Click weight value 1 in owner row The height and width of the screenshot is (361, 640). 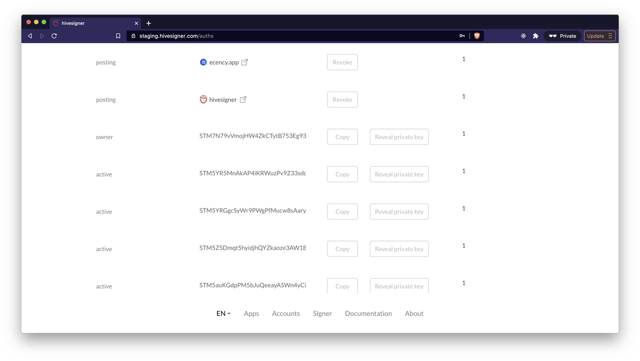[463, 133]
